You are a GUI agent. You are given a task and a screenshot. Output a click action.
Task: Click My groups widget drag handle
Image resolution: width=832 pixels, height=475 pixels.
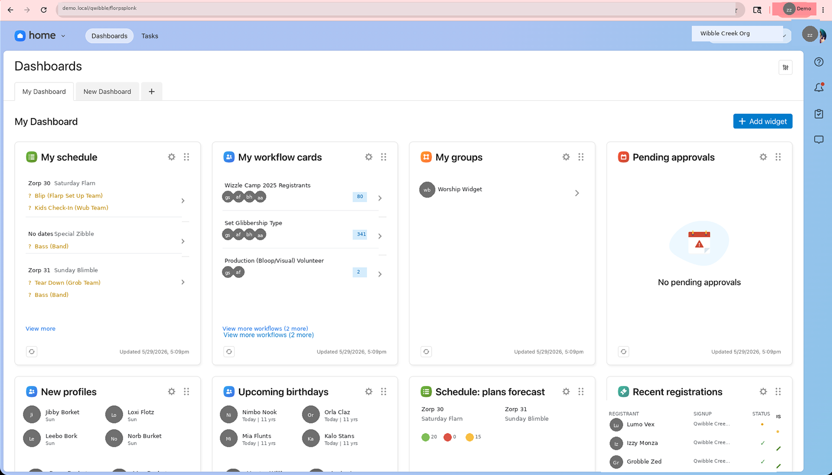point(581,157)
